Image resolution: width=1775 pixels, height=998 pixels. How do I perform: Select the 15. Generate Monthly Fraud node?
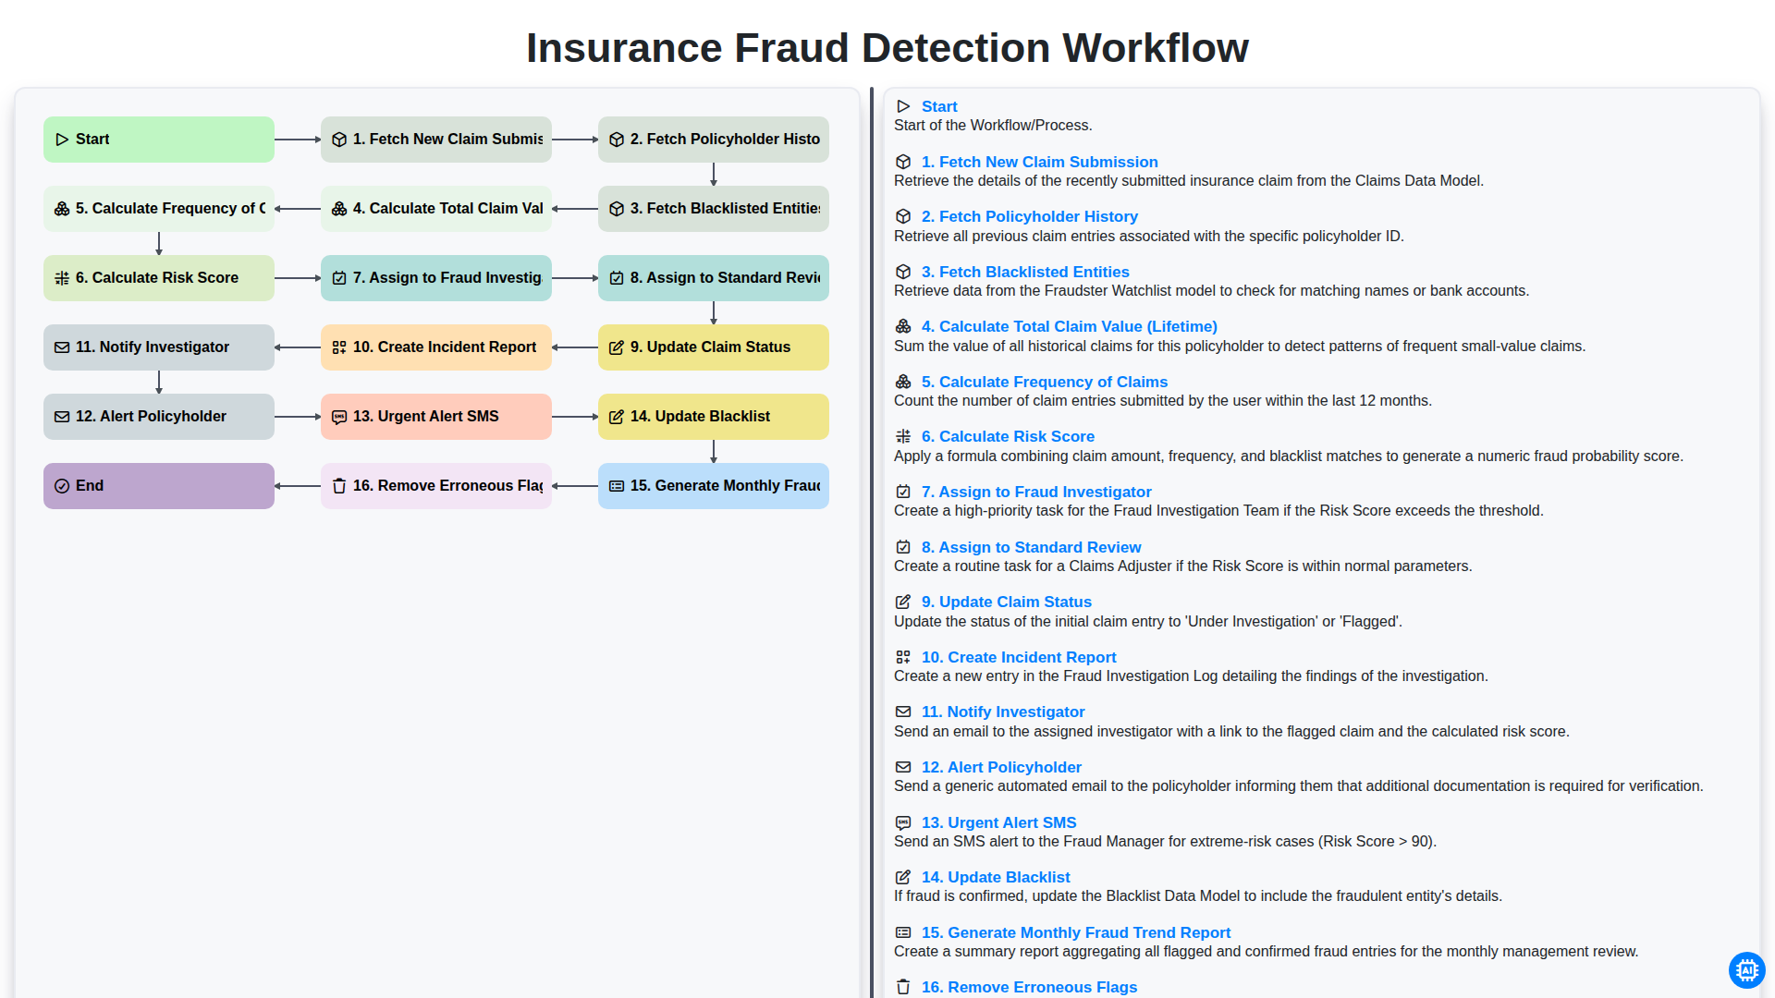click(x=714, y=486)
